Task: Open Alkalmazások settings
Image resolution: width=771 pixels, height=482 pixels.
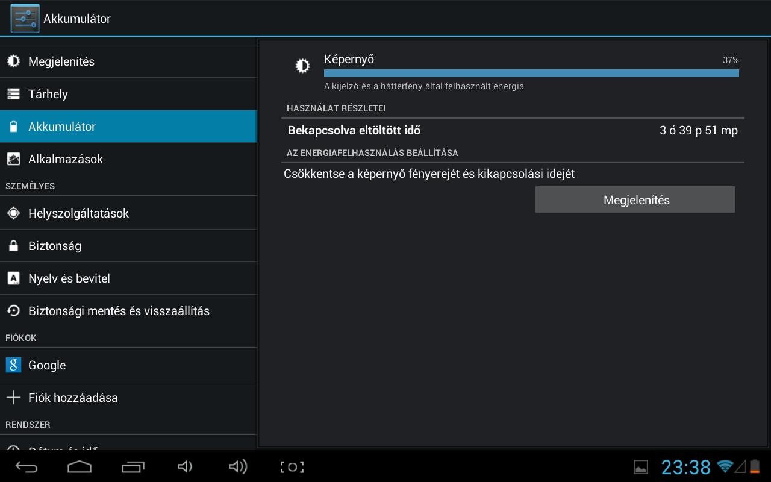Action: (x=66, y=159)
